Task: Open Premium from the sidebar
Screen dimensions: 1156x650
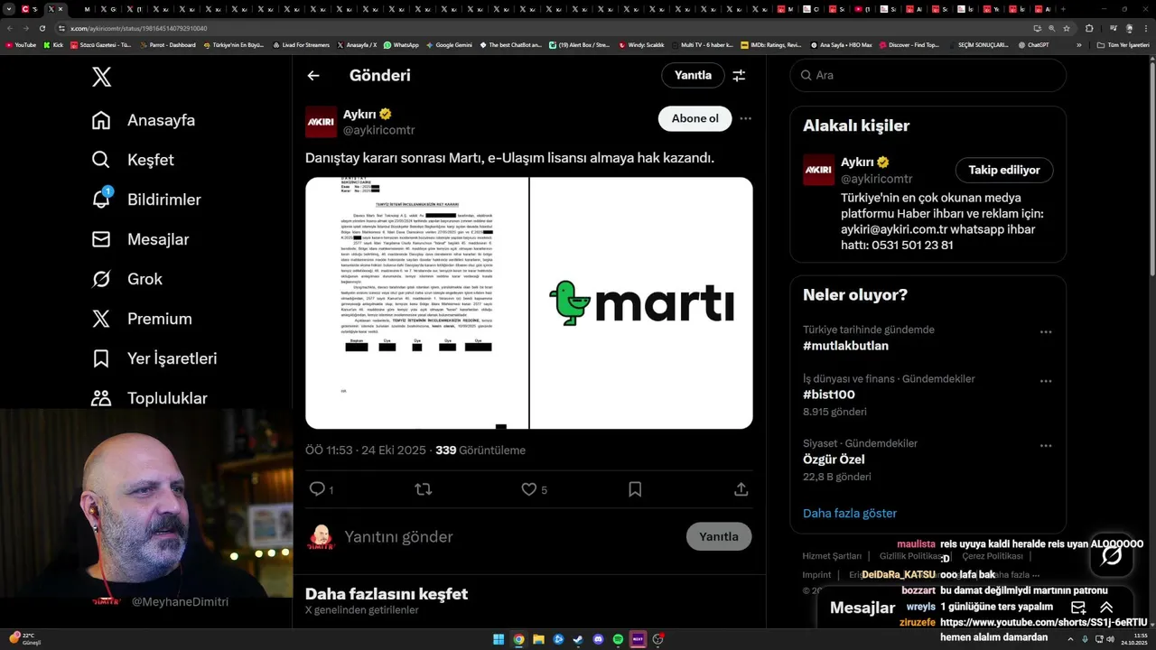Action: (x=142, y=319)
